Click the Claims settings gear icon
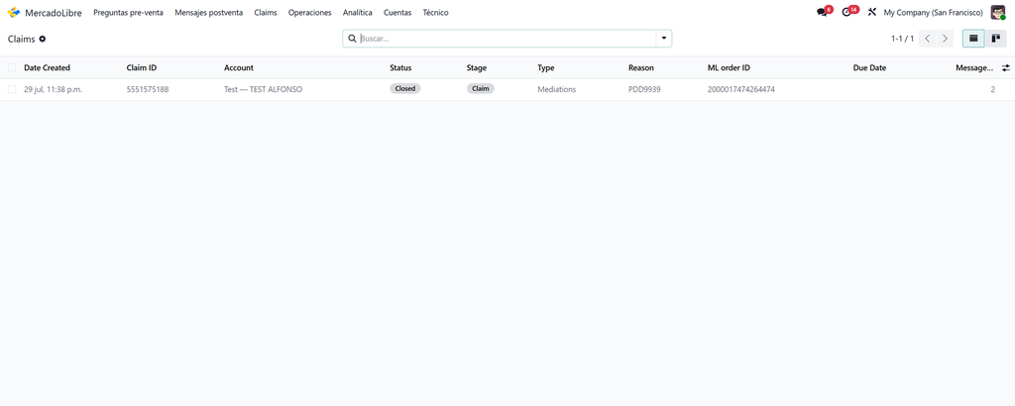The width and height of the screenshot is (1015, 406). click(43, 39)
